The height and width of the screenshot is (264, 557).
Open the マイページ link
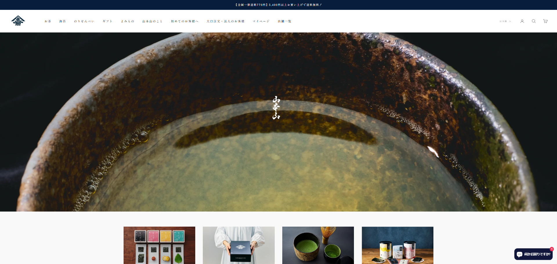pos(261,21)
